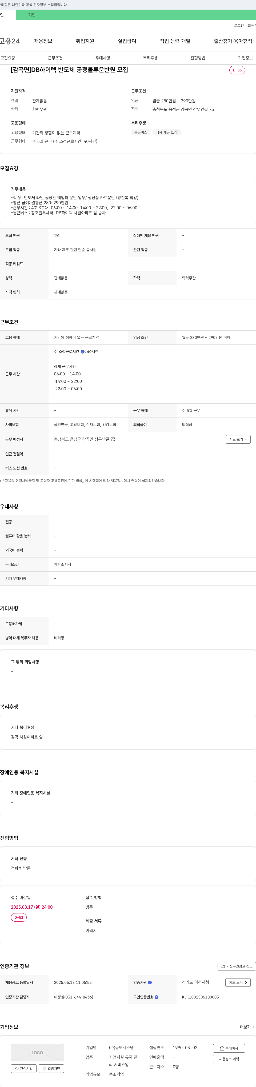The width and height of the screenshot is (256, 1087).
Task: Open the company 홈페이지 button
Action: coord(229,1048)
